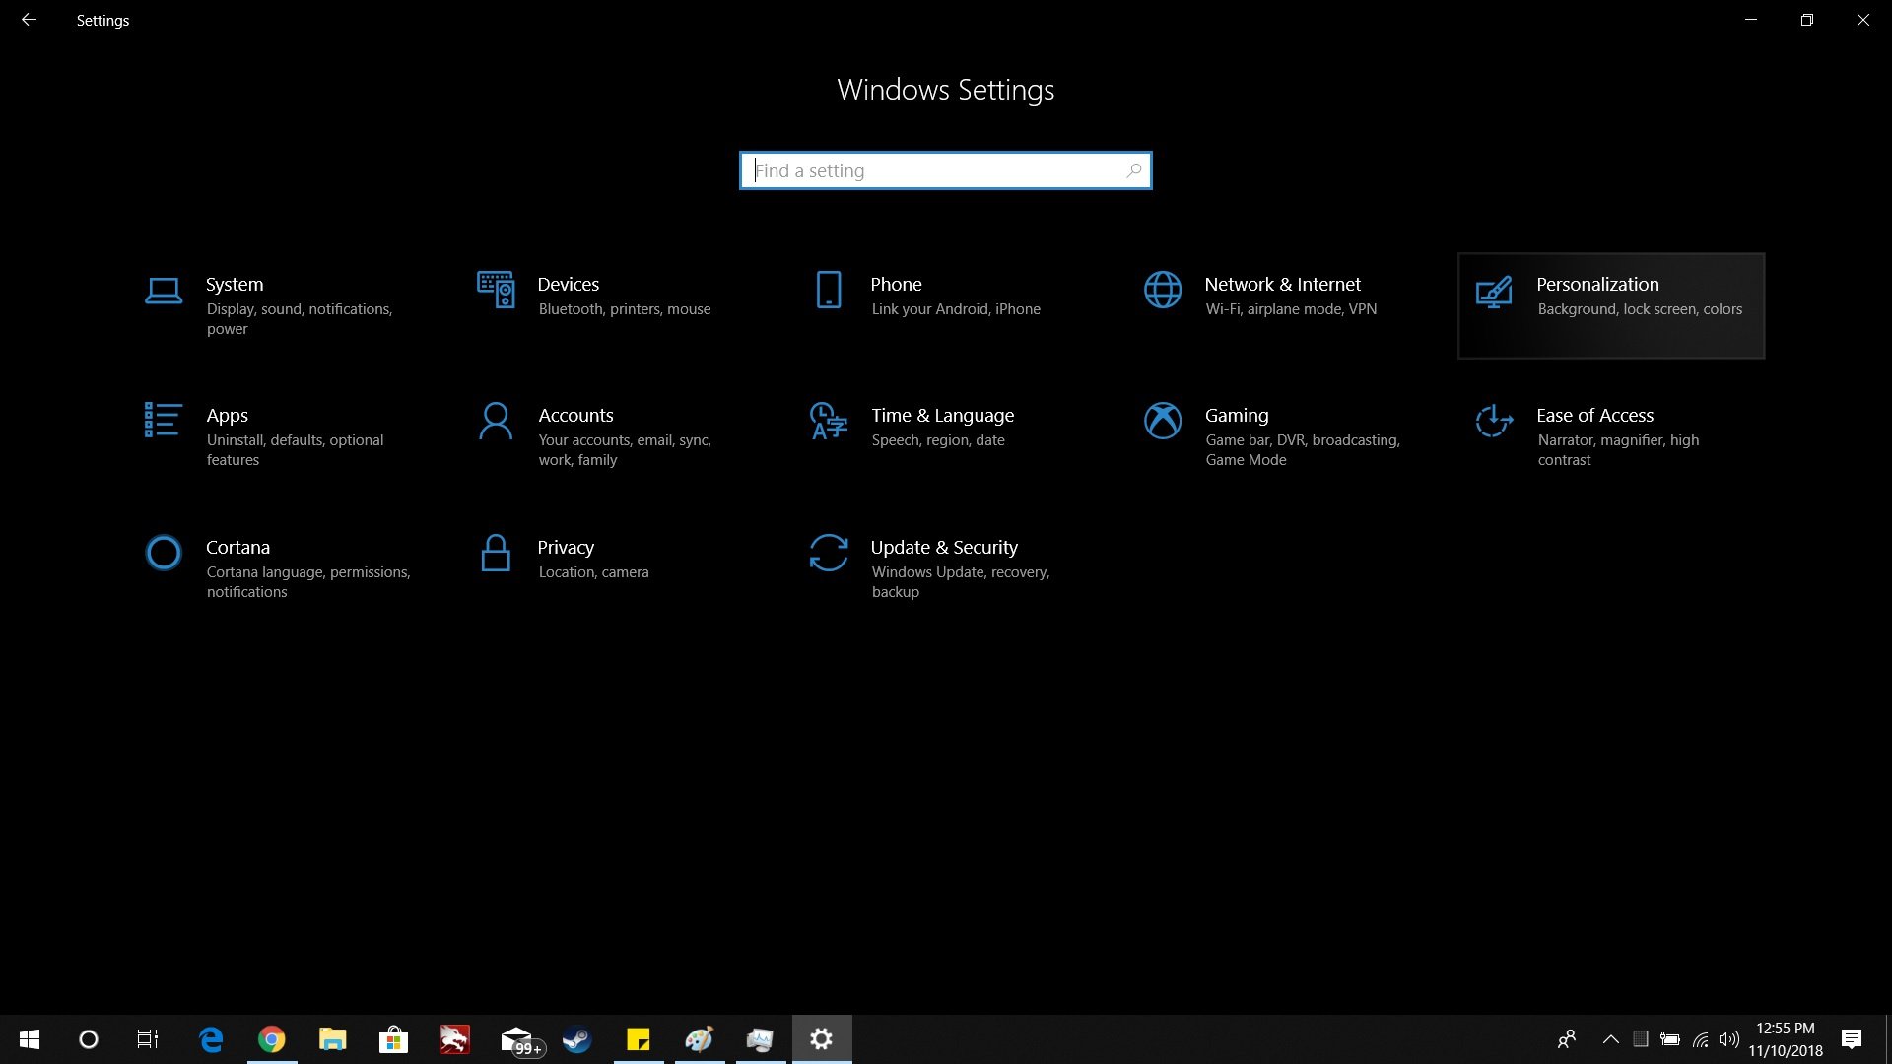Open the People icon in system tray

tap(1567, 1039)
